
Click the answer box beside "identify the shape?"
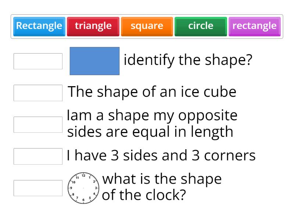(x=38, y=61)
